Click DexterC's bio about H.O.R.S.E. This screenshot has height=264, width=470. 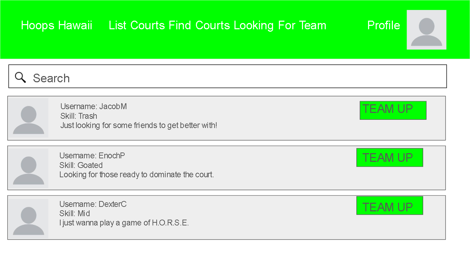124,223
